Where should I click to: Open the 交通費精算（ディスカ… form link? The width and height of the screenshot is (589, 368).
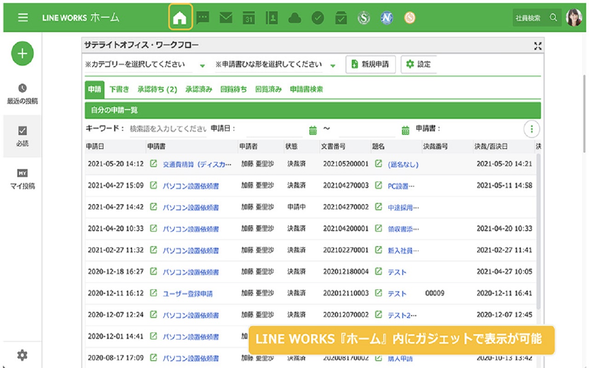pyautogui.click(x=197, y=164)
